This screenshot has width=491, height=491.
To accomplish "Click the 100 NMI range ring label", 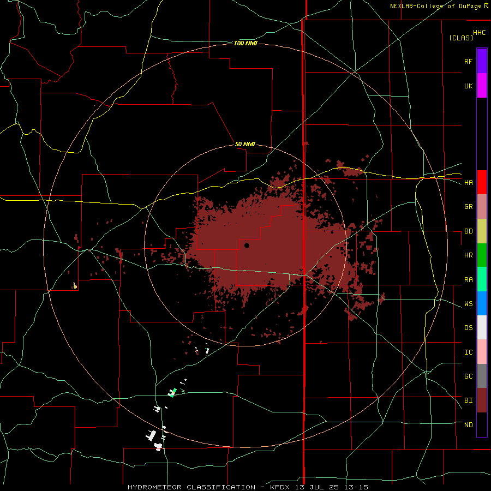I will 245,43.
